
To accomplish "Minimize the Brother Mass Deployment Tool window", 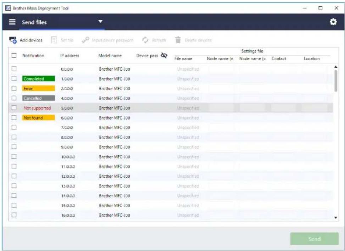I will coord(305,8).
